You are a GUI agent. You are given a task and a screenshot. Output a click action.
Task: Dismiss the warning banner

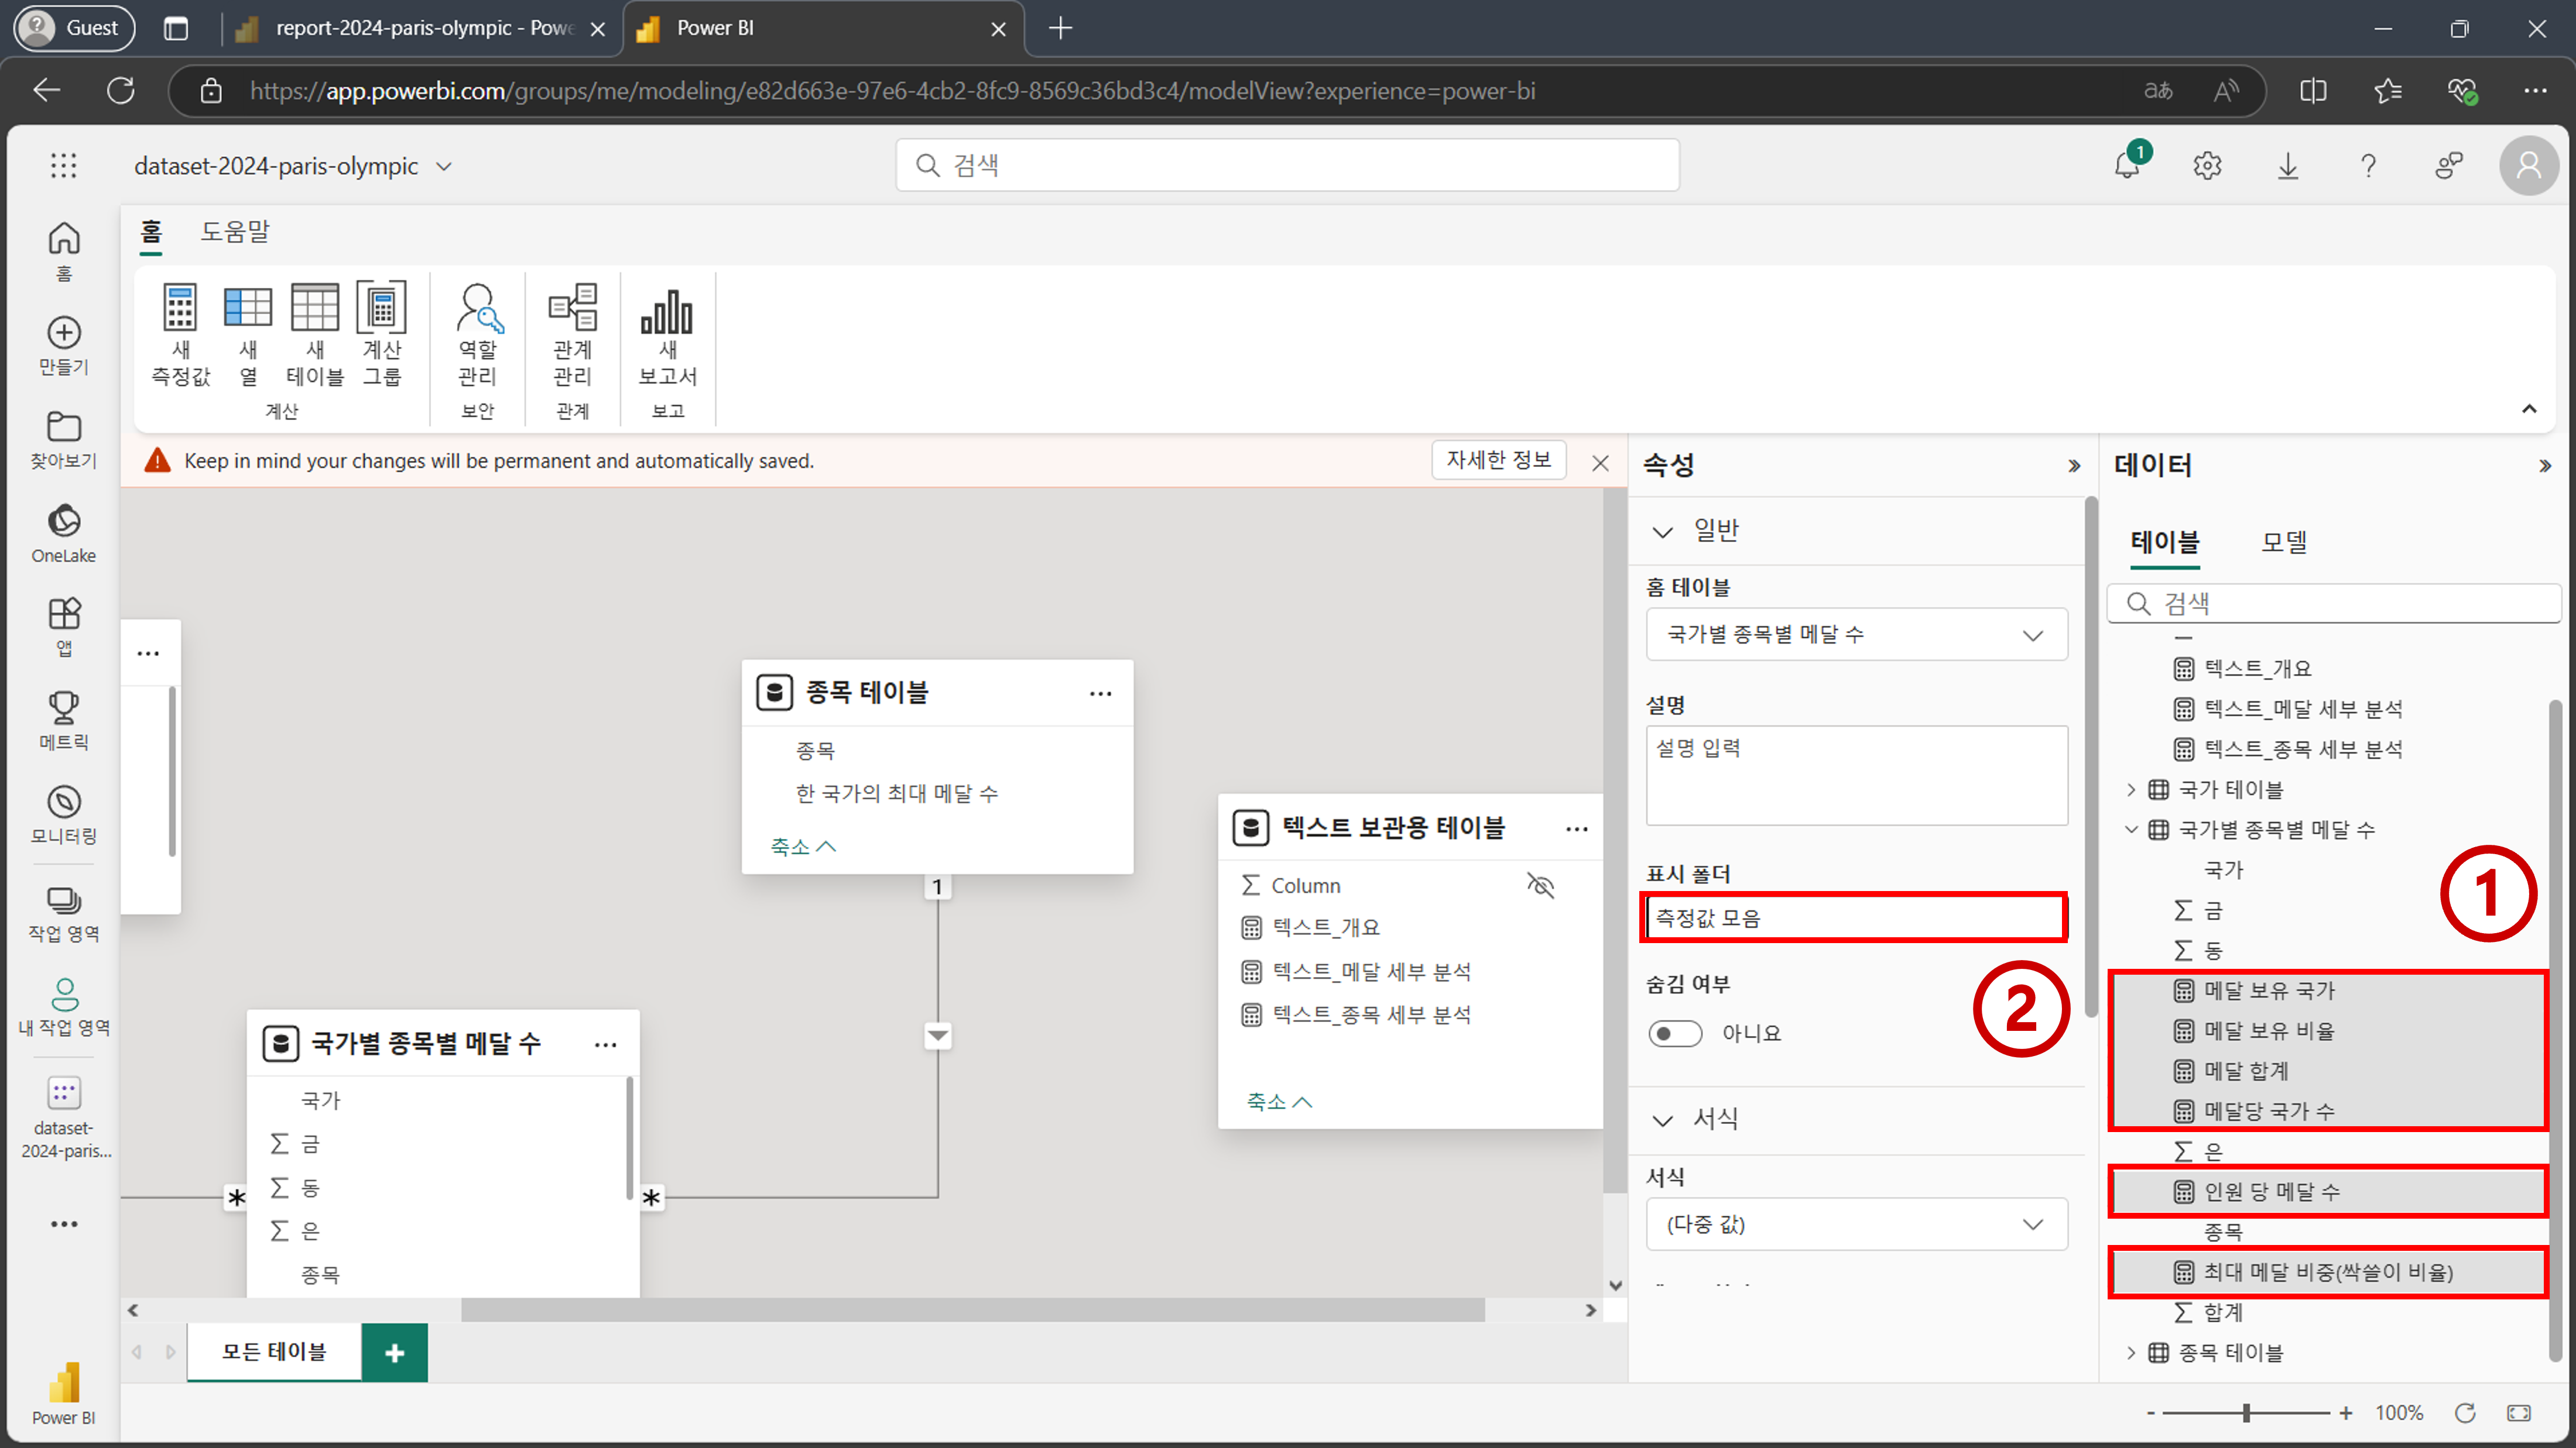click(1600, 463)
